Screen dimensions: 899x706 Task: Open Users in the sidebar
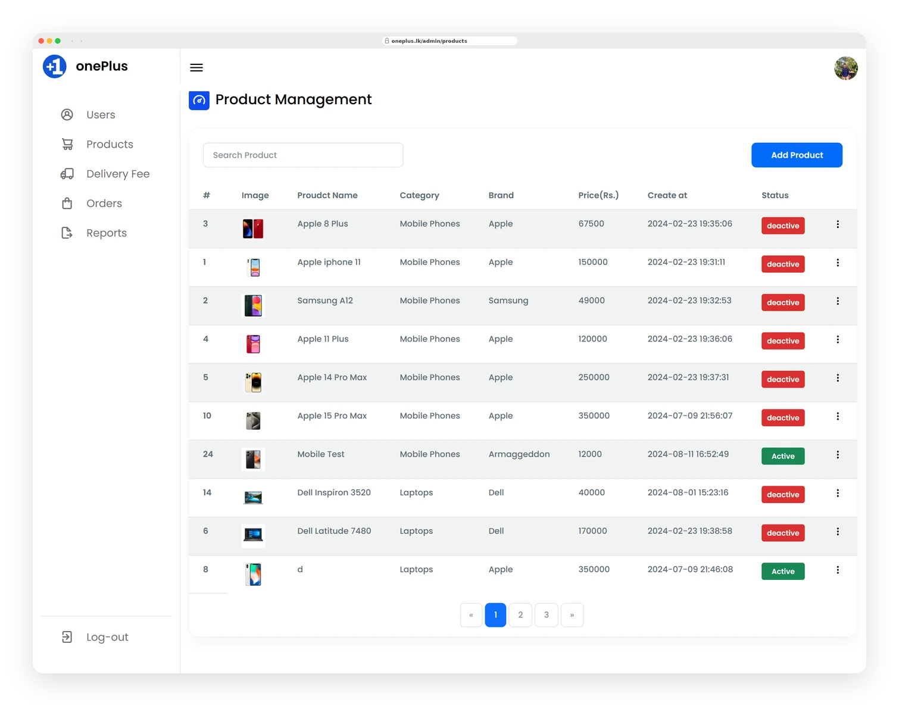click(101, 115)
